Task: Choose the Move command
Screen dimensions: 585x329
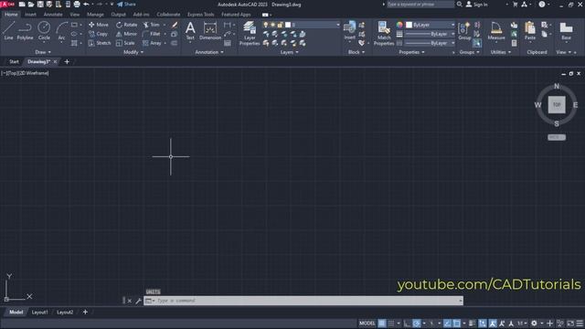Action: pyautogui.click(x=99, y=25)
